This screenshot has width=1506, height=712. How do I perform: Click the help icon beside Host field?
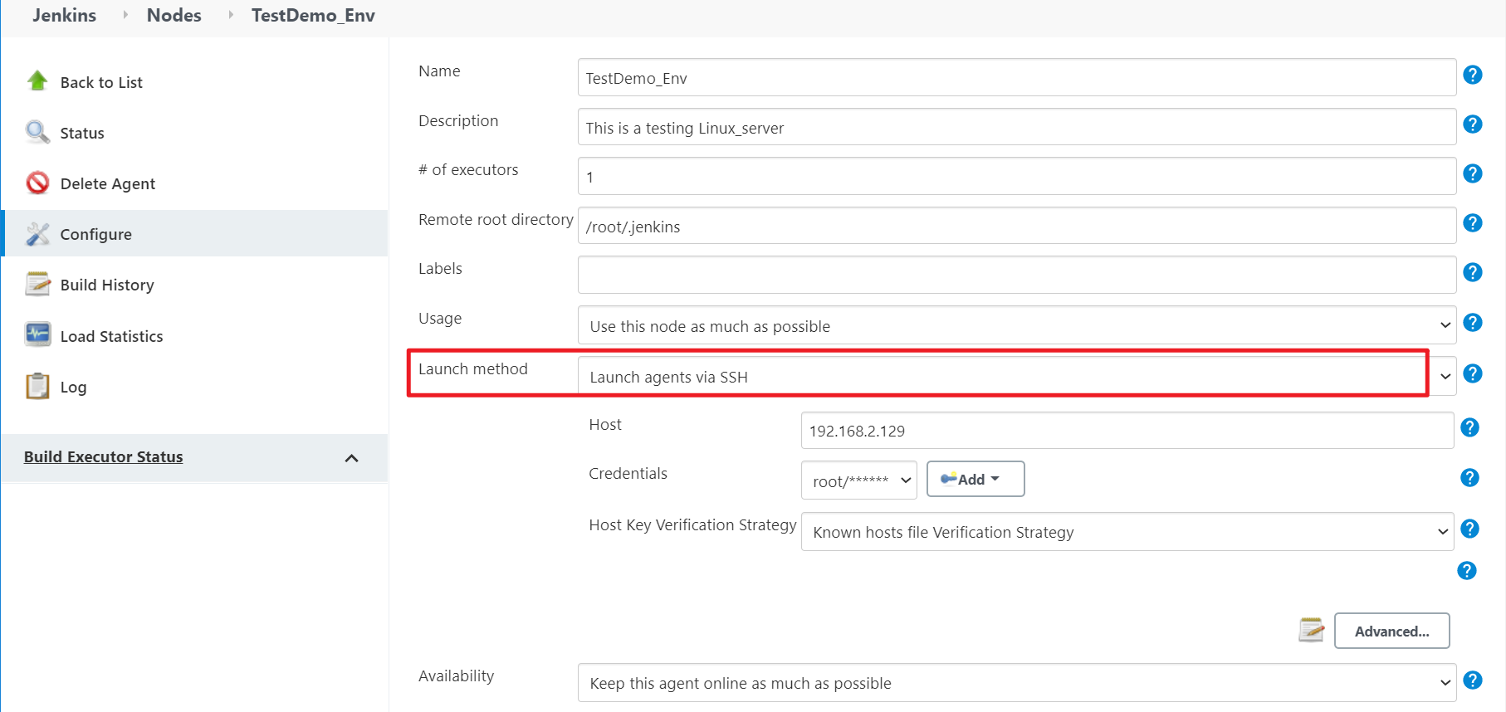coord(1469,427)
